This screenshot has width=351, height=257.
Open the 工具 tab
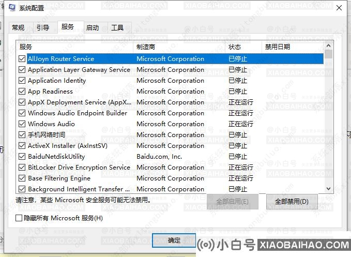(x=119, y=28)
